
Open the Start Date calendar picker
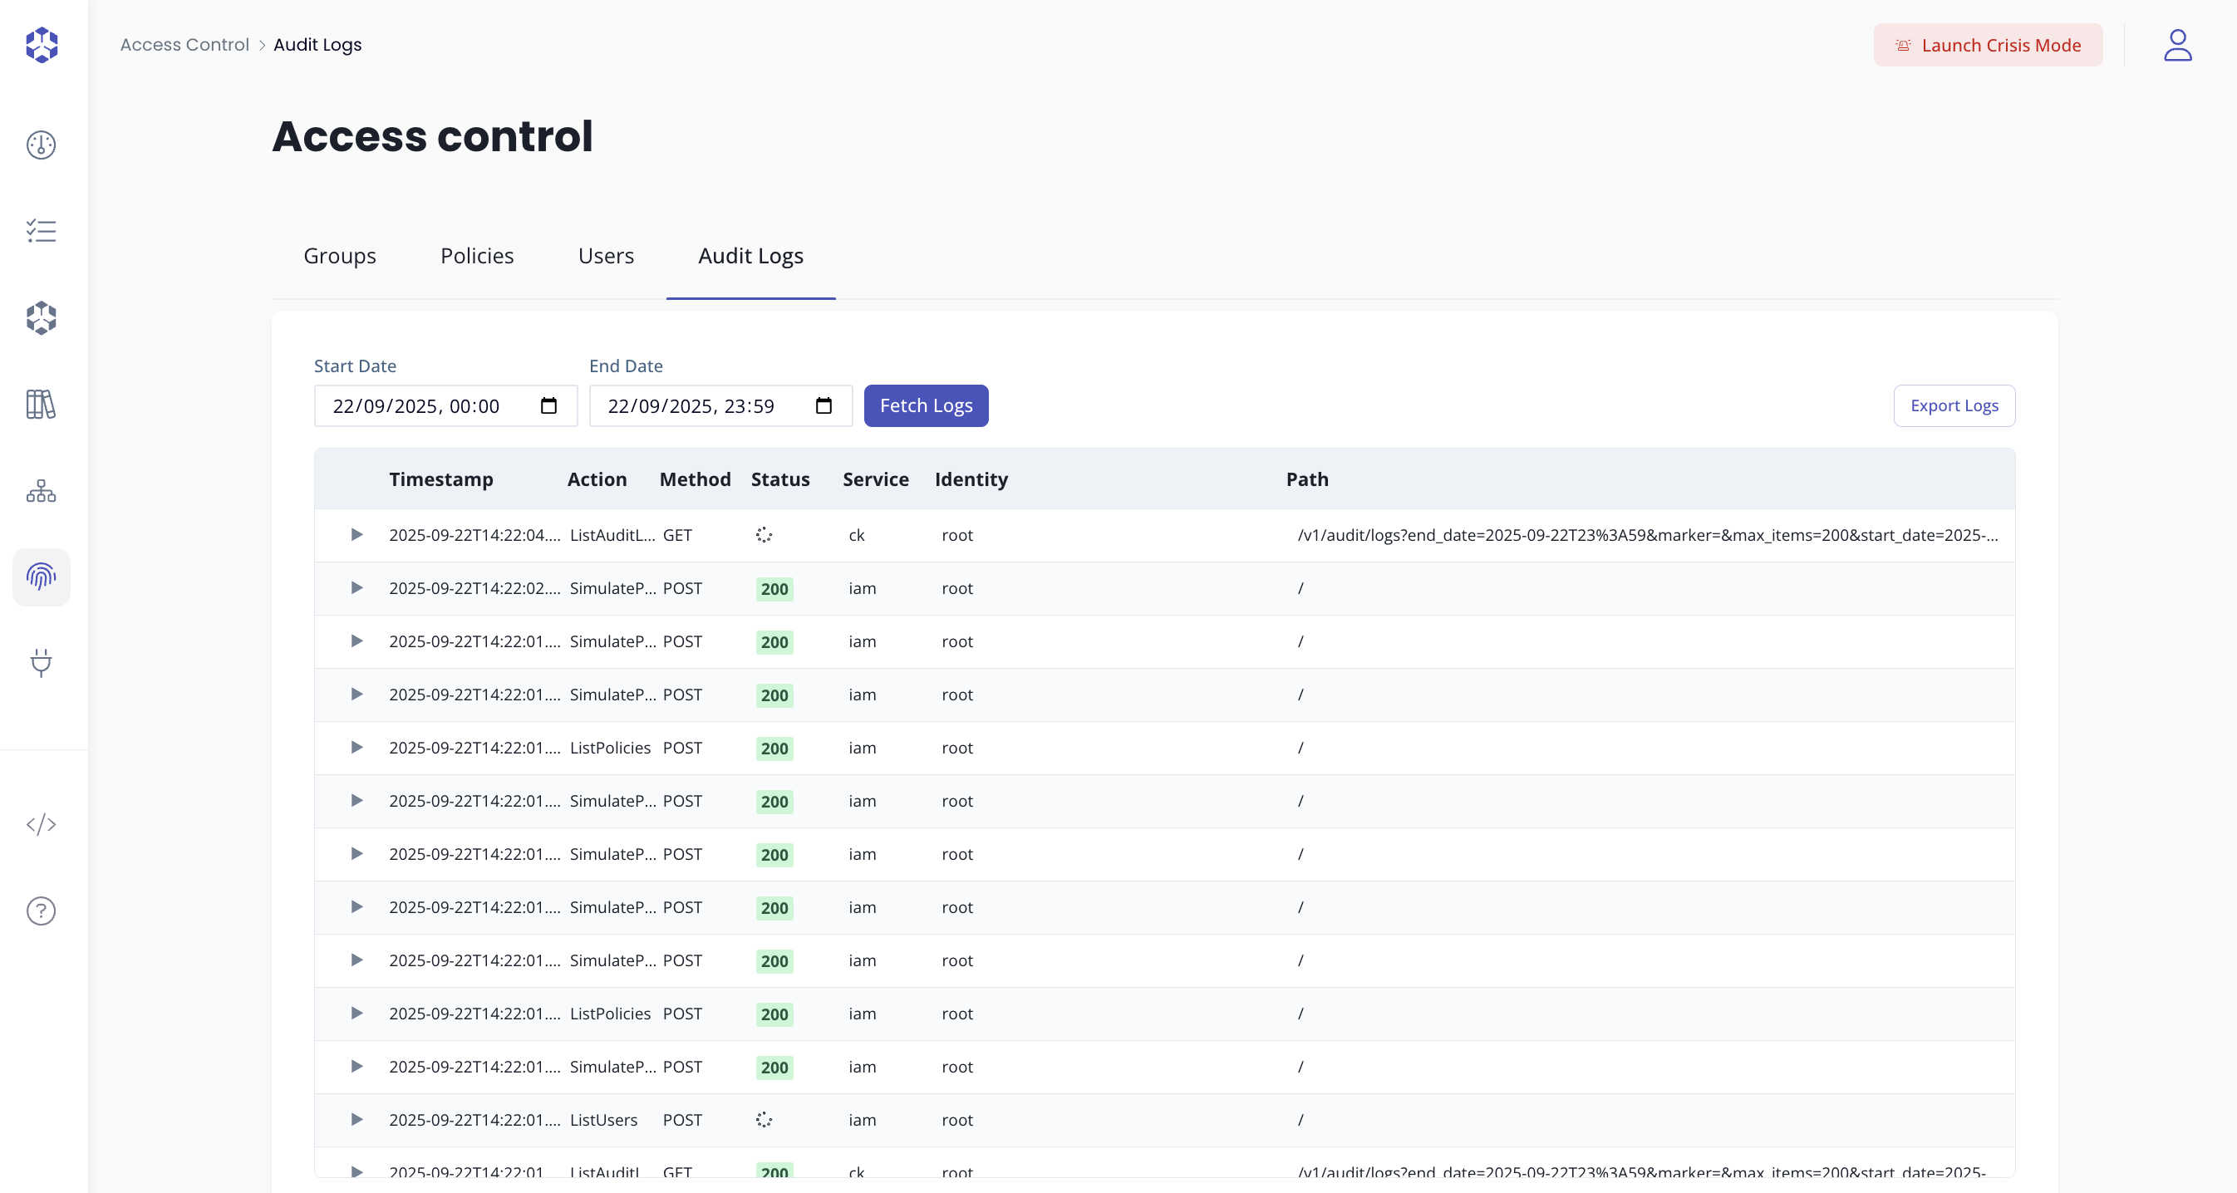coord(548,405)
